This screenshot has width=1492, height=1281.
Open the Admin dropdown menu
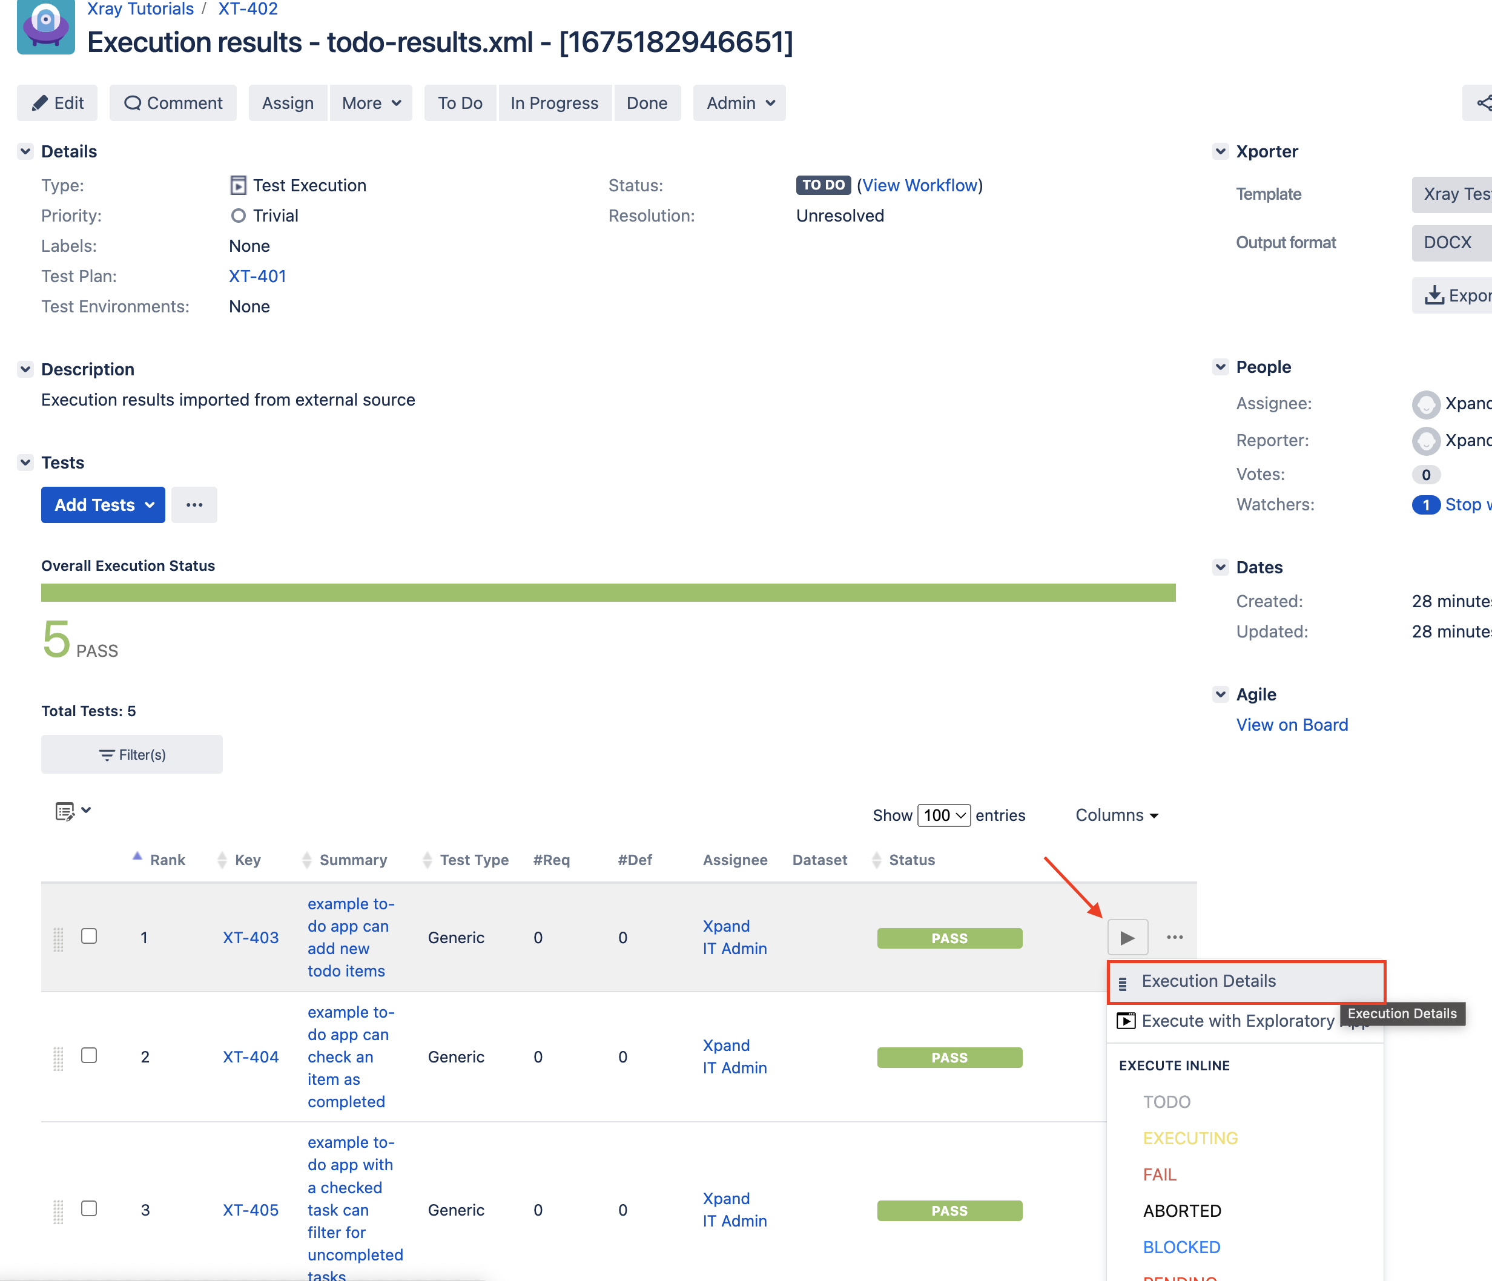point(739,103)
